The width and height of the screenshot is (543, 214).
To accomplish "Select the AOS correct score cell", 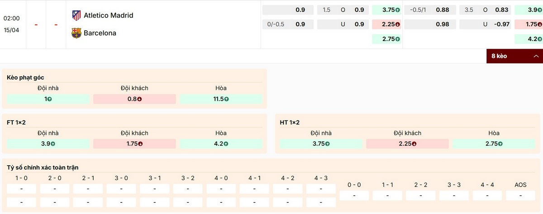I will (520, 195).
